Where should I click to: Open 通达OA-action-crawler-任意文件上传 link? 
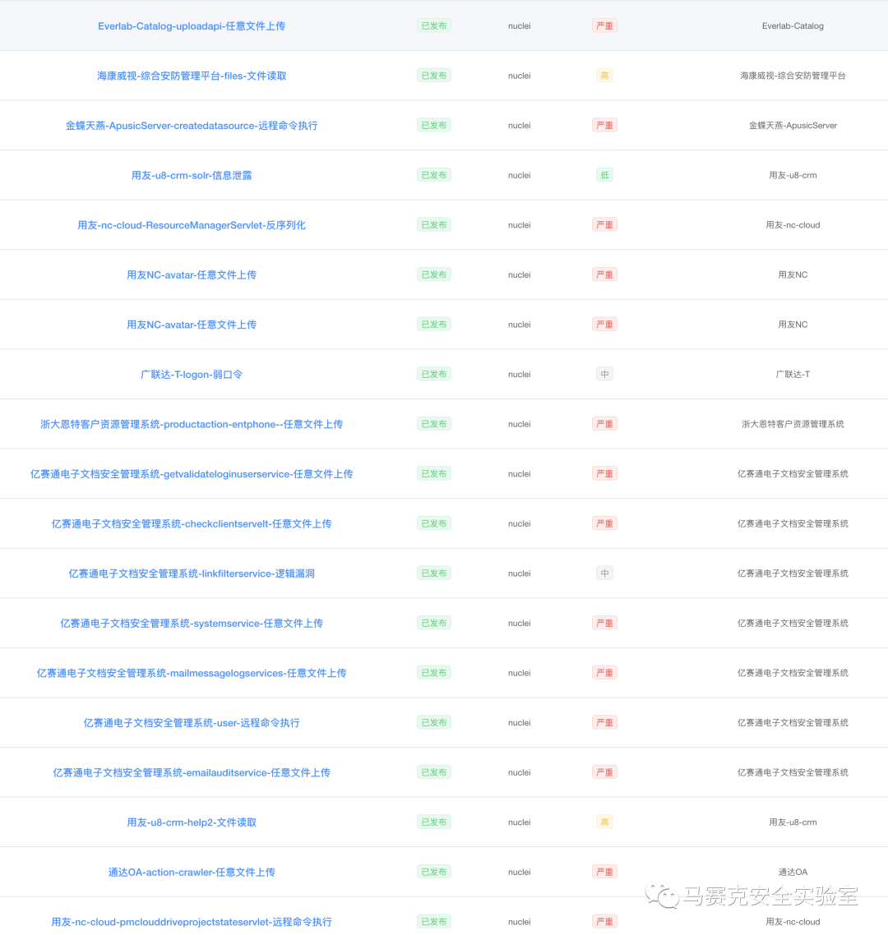(192, 873)
